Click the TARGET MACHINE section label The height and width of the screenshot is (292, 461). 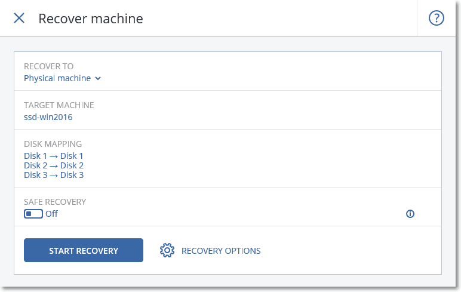[x=59, y=105]
